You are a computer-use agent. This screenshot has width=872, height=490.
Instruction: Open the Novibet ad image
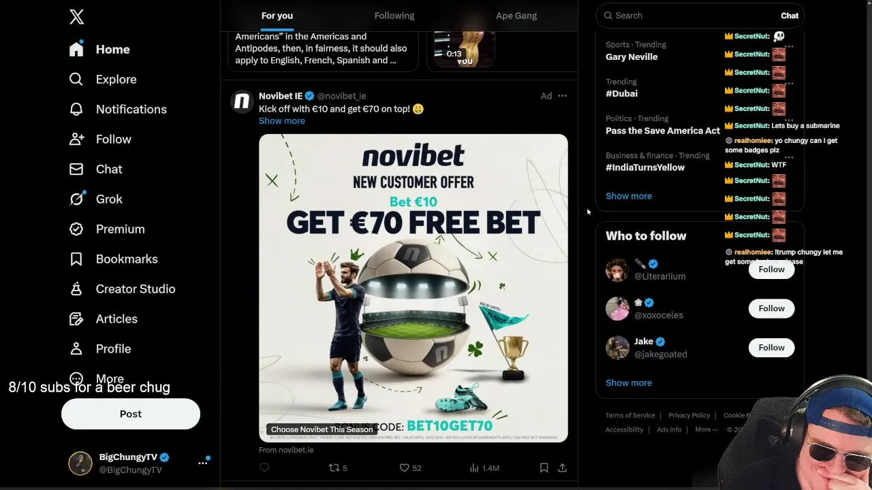click(x=413, y=288)
